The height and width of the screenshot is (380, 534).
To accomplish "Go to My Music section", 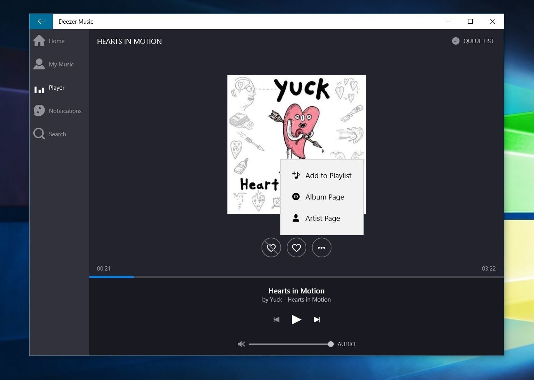I will 59,64.
